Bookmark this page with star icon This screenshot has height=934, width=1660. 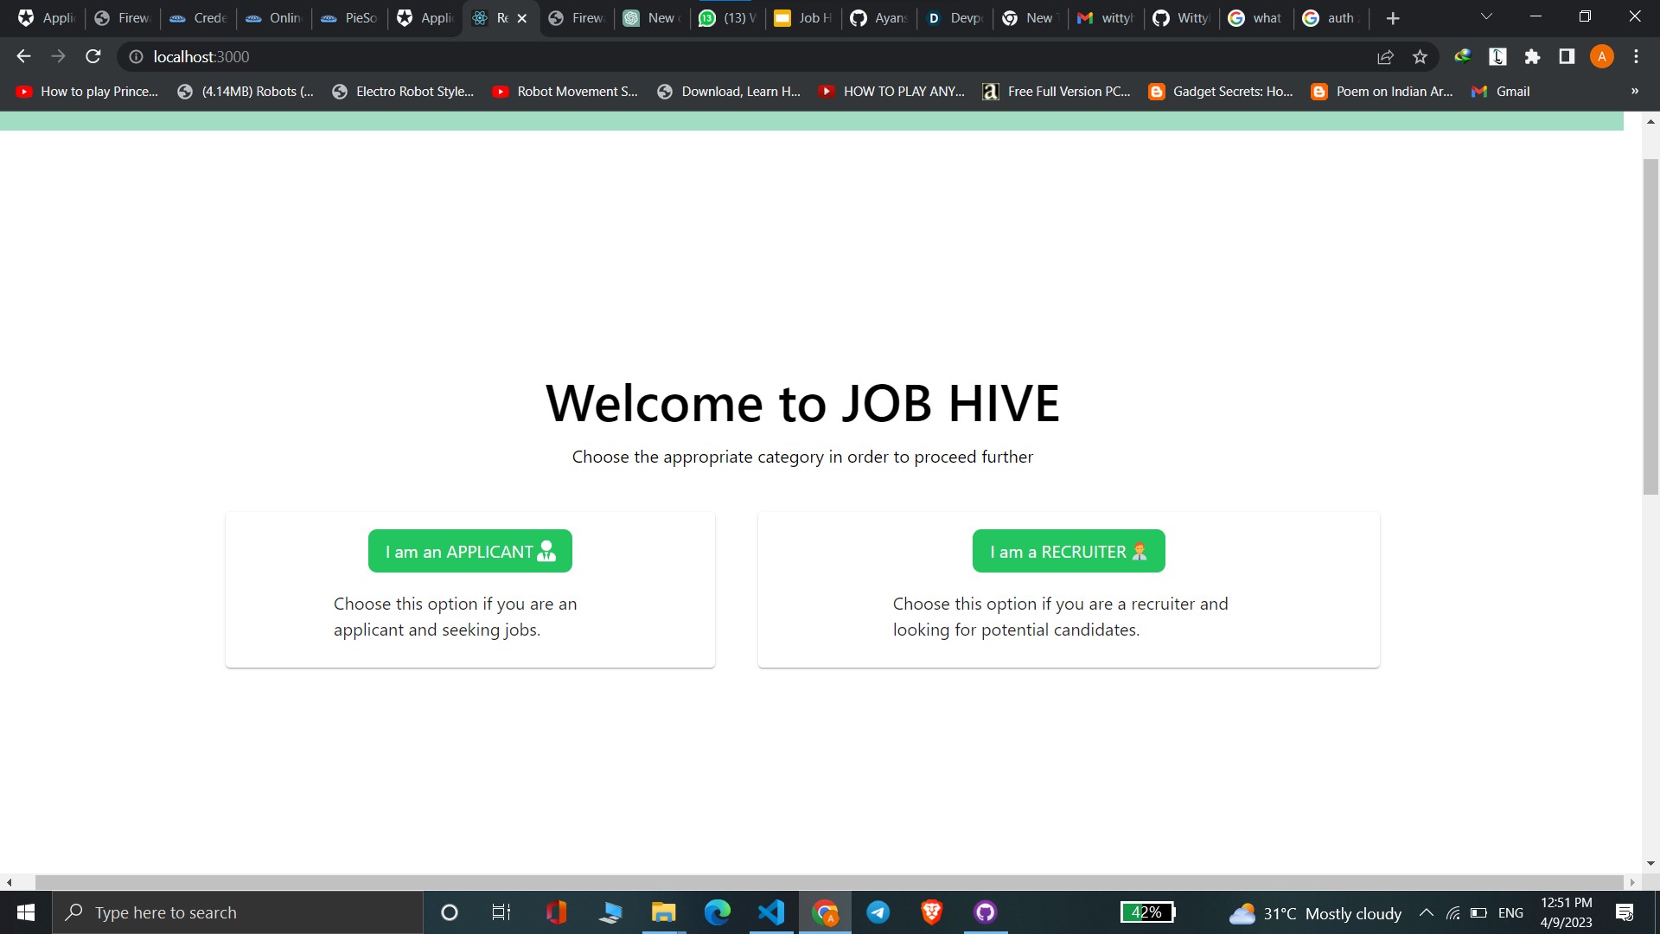click(1420, 56)
